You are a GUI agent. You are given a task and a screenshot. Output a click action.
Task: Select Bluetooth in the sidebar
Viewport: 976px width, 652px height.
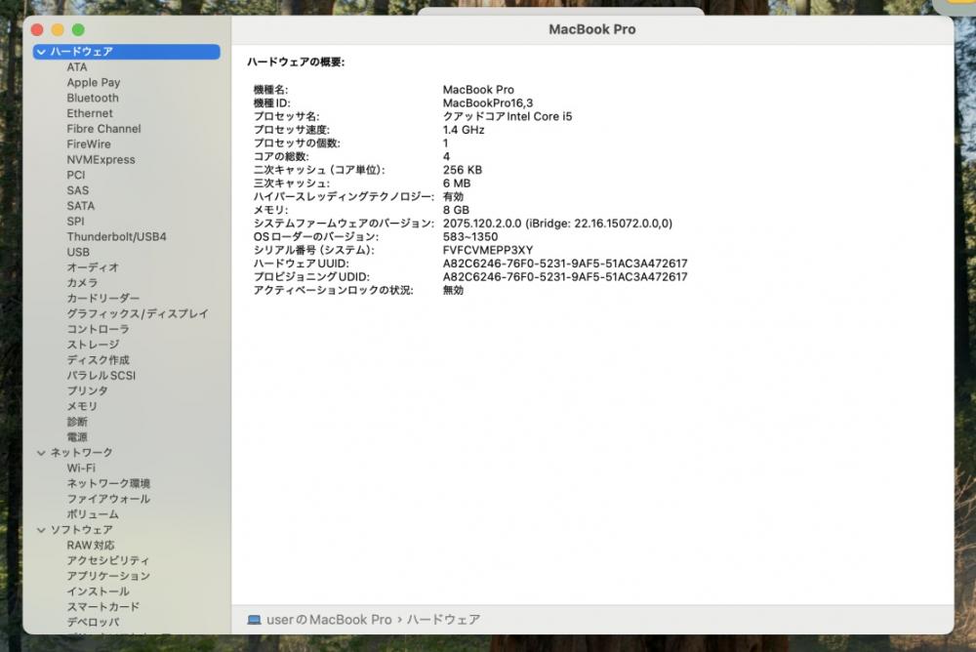point(93,98)
